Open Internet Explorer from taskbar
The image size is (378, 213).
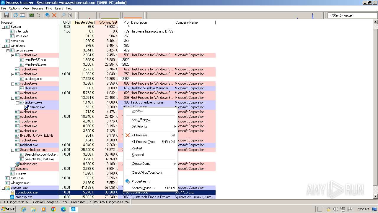tap(23, 209)
